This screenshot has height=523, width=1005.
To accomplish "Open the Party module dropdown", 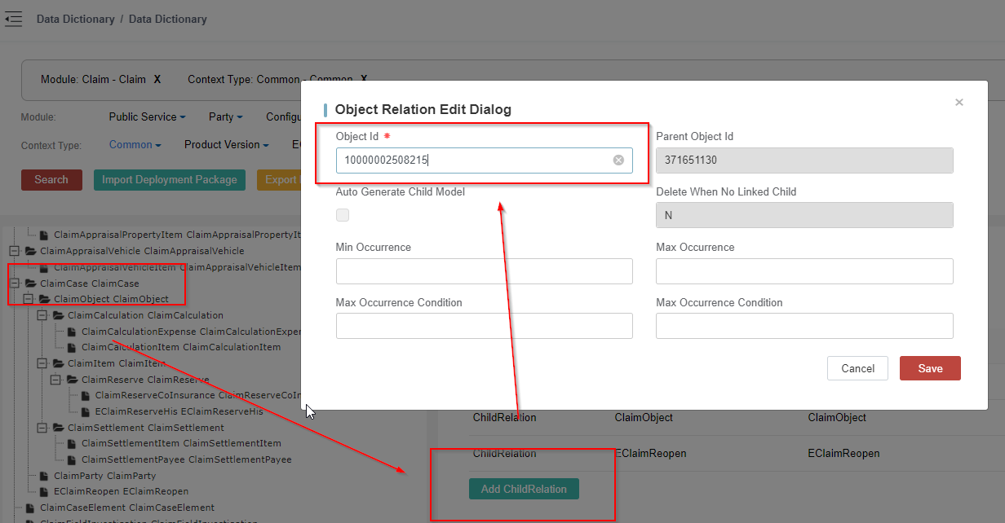I will 225,117.
